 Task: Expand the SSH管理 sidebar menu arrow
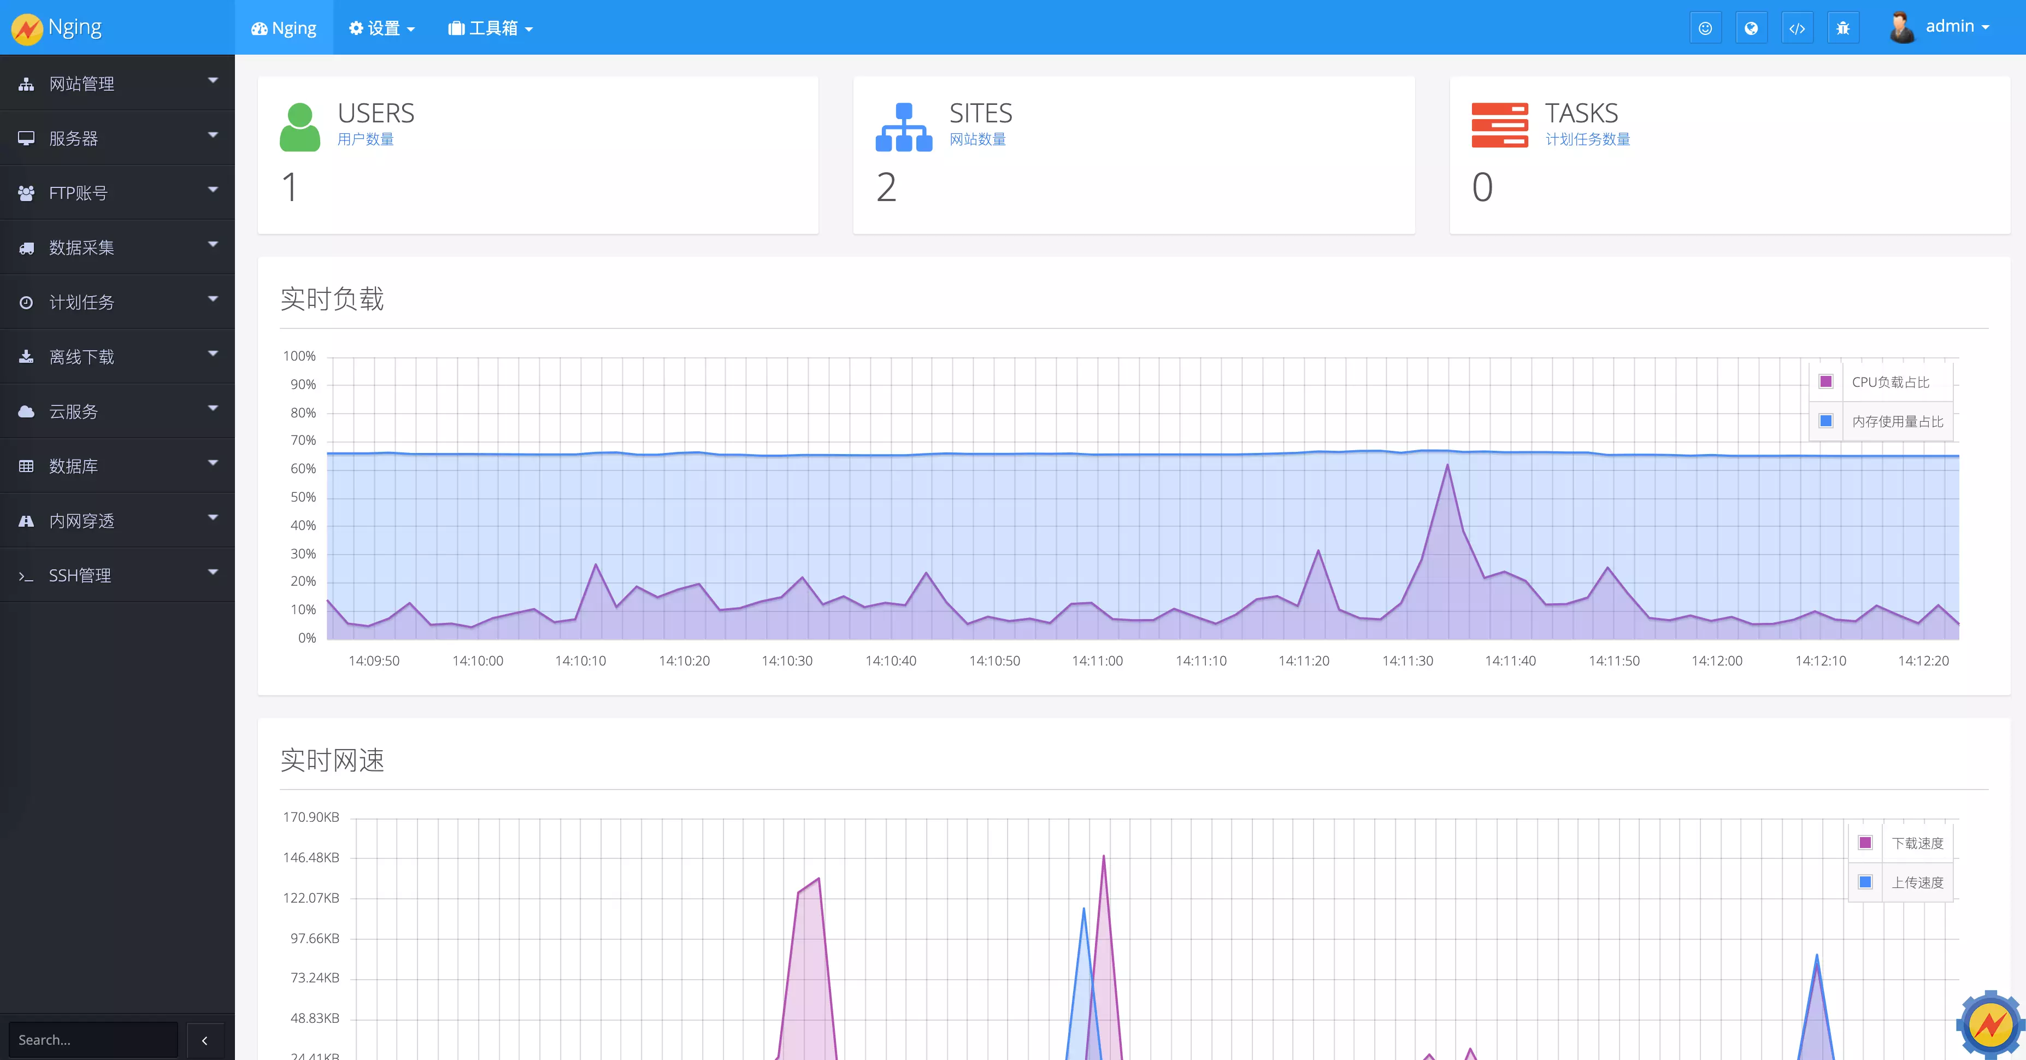213,573
